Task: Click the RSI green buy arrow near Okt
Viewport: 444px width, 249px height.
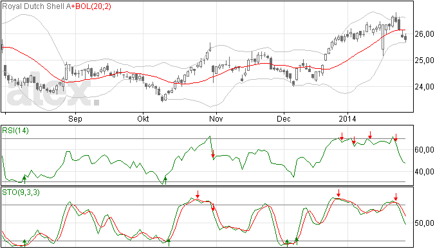Action: click(165, 180)
